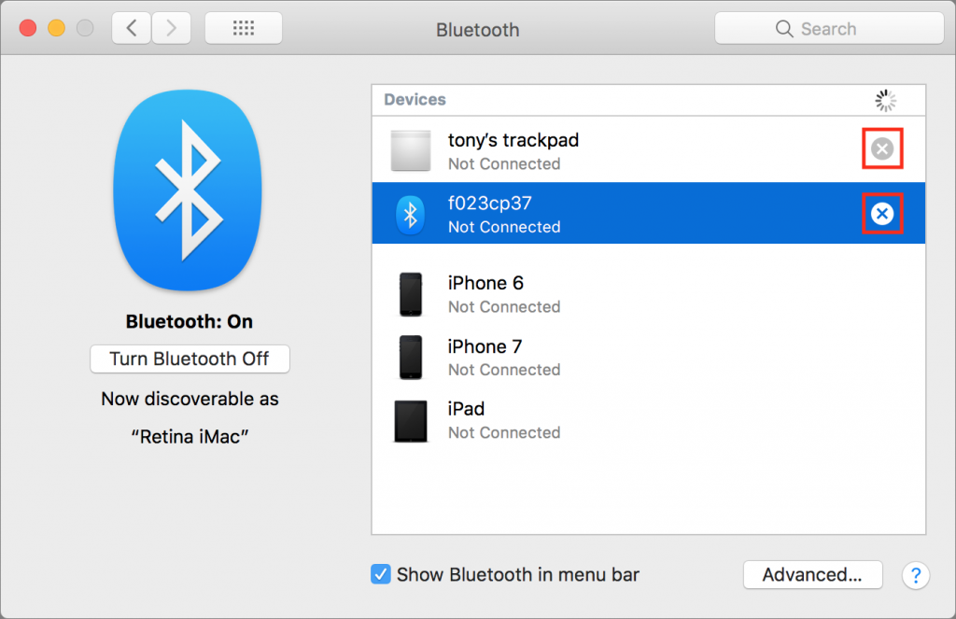The image size is (956, 619).
Task: Focus the Search field
Action: pos(829,28)
